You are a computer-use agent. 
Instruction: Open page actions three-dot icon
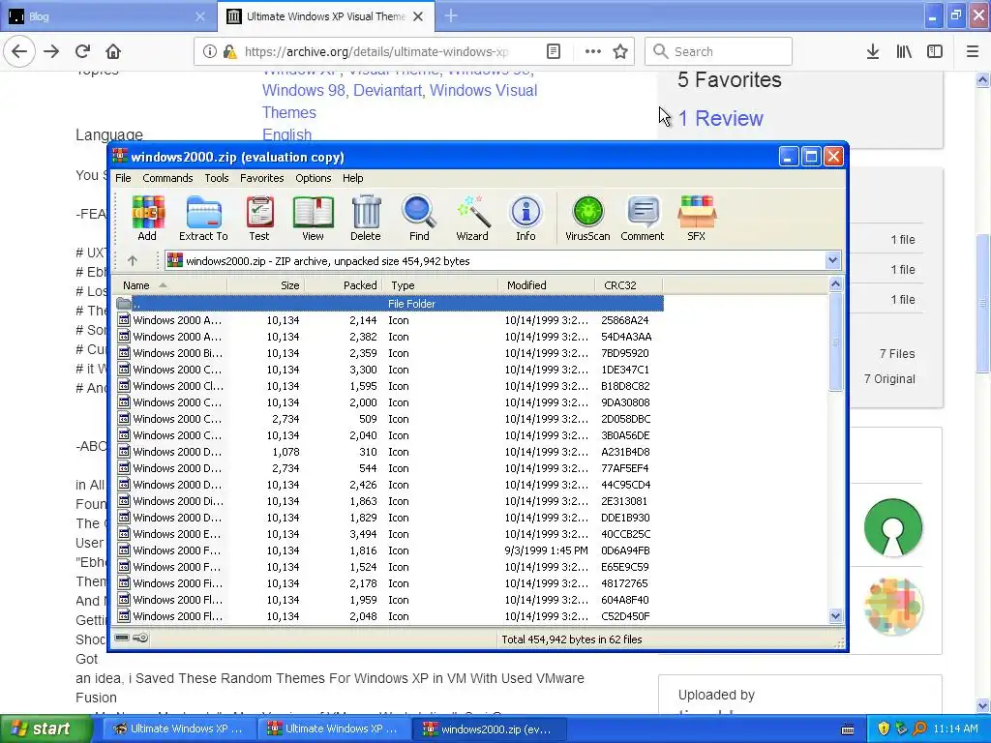pos(593,52)
